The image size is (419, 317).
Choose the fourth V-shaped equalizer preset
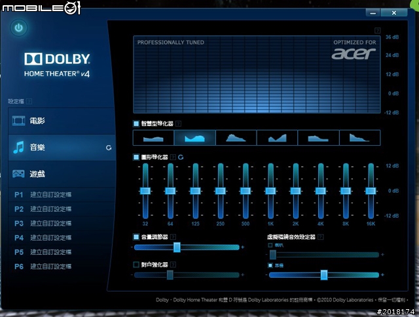point(277,138)
